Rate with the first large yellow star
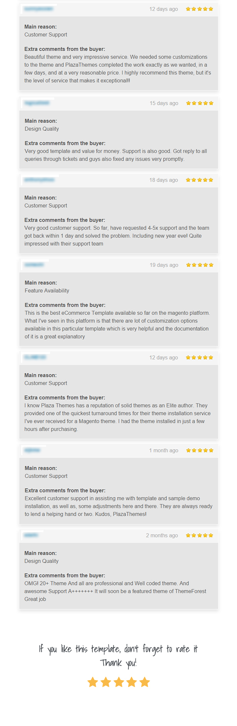 [93, 682]
